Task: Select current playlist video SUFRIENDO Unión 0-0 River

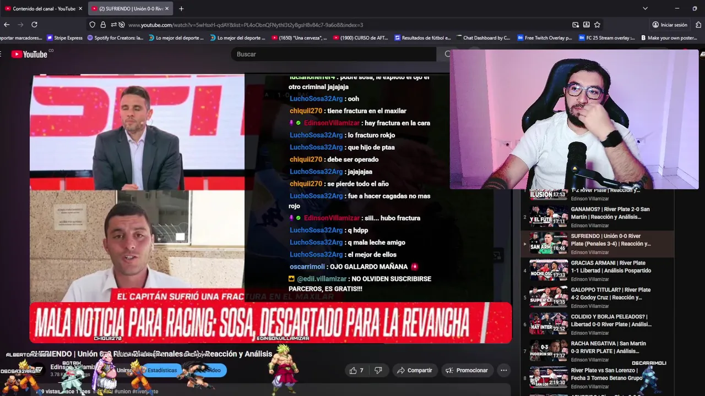Action: (x=597, y=244)
